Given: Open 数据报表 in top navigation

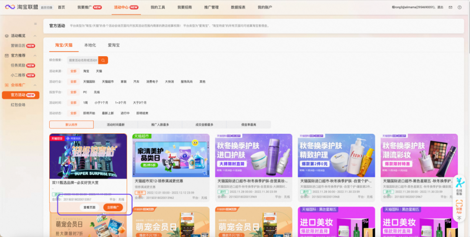Looking at the screenshot, I should click(x=238, y=7).
